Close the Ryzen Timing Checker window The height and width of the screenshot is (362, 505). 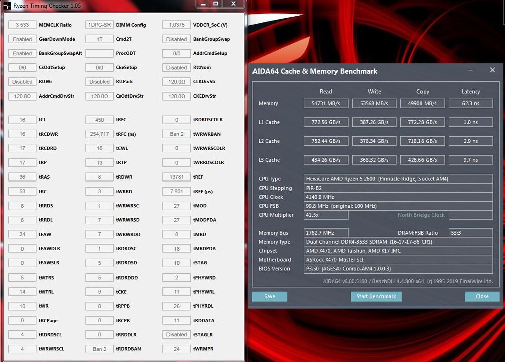pyautogui.click(x=234, y=4)
